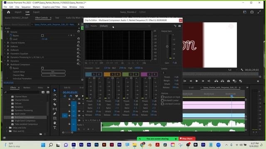Click the Program monitor settings wrench
Screen dimensions: 266x149
click(x=242, y=70)
